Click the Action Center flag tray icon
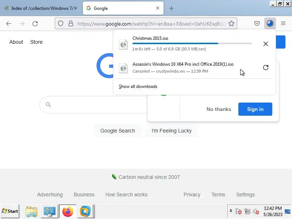The image size is (292, 219). pos(239,212)
